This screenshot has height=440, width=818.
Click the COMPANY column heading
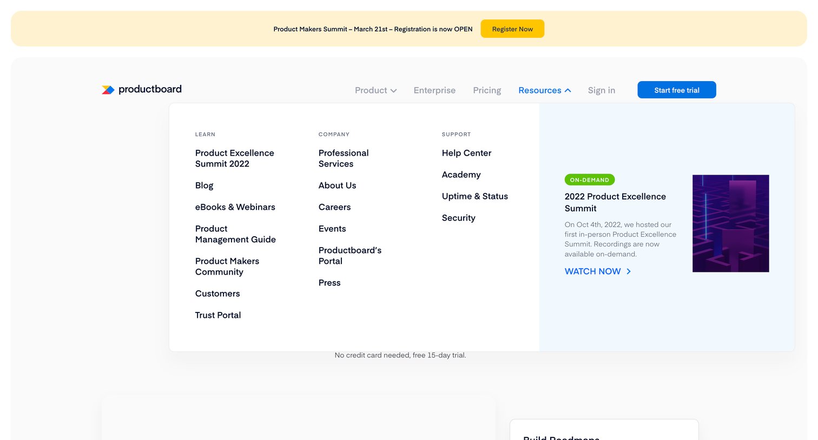click(334, 134)
